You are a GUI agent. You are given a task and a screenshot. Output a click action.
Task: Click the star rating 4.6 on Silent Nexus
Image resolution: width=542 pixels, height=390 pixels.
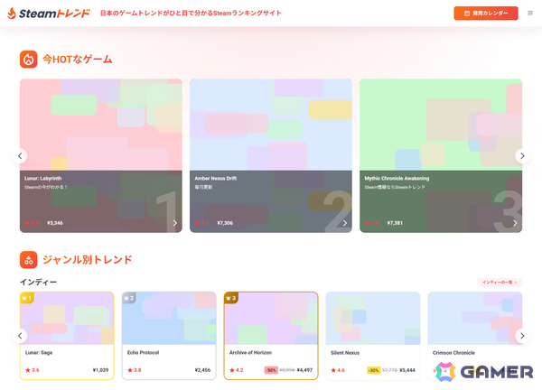338,370
